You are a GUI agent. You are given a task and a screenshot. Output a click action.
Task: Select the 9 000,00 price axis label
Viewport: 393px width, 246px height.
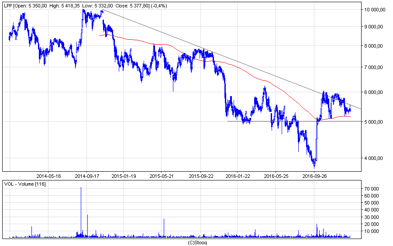pos(373,27)
